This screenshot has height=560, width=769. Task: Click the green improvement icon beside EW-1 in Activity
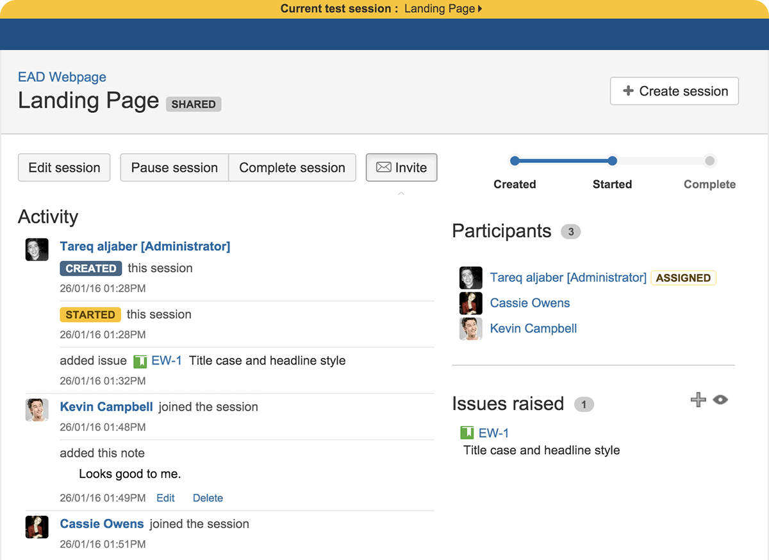coord(140,361)
